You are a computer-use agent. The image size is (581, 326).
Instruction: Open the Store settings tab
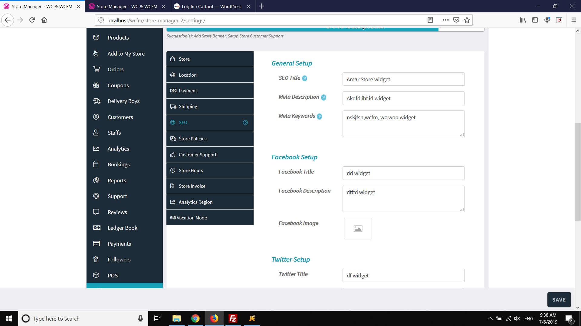[x=210, y=59]
